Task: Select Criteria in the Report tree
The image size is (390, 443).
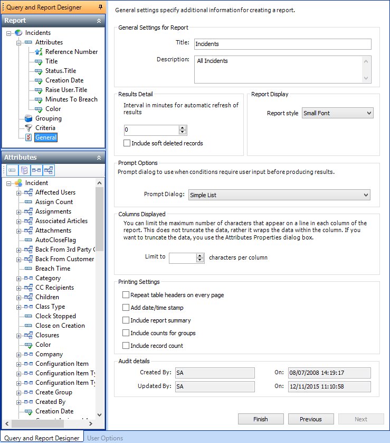Action: click(45, 128)
